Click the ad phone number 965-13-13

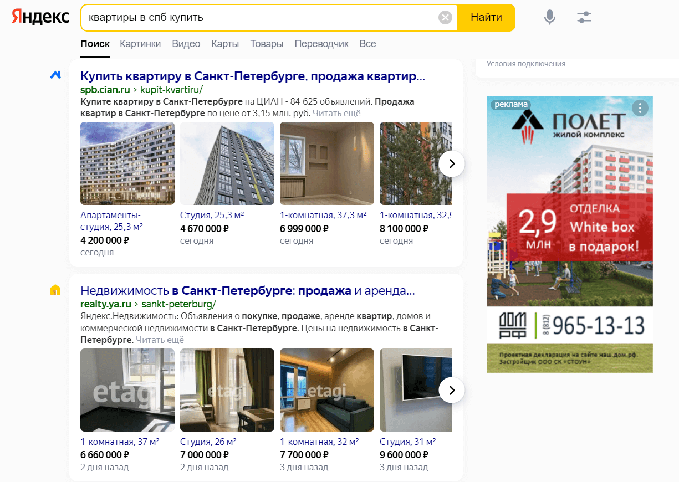[x=599, y=326]
